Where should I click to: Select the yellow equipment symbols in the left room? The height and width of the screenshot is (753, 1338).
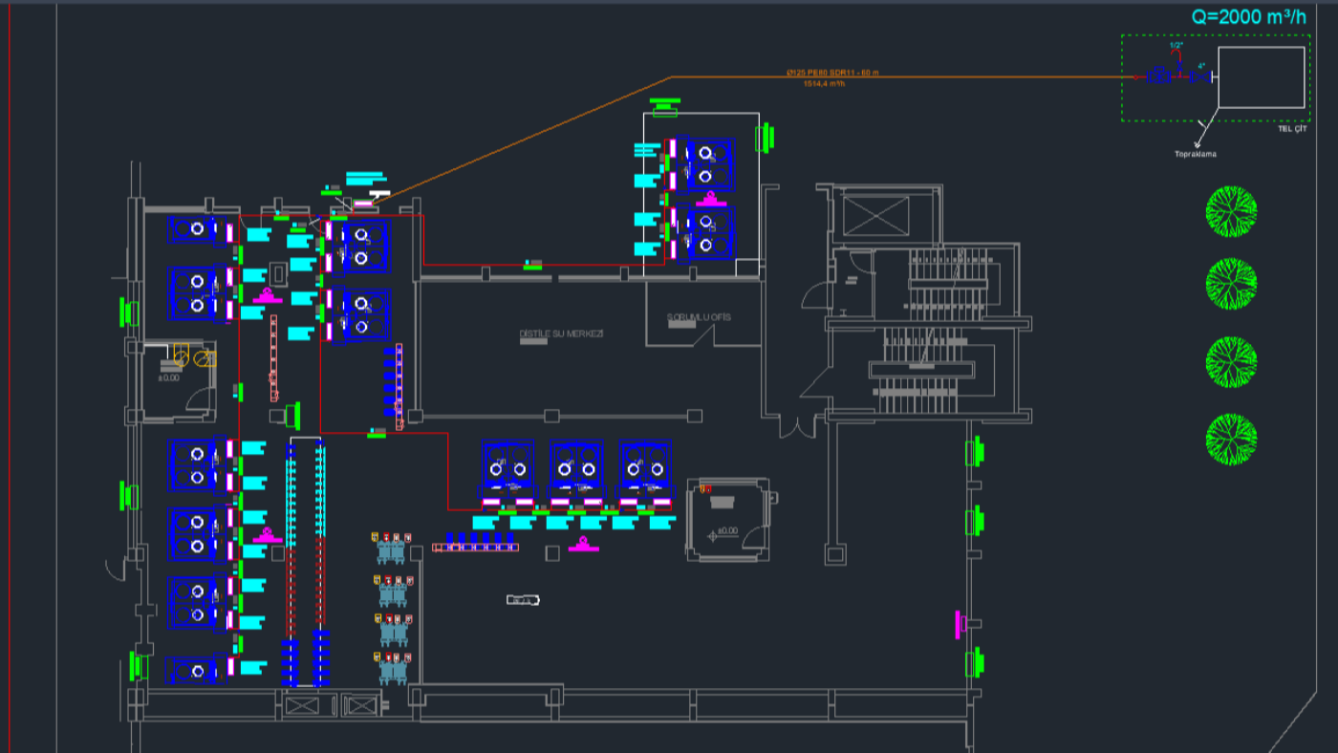click(191, 359)
